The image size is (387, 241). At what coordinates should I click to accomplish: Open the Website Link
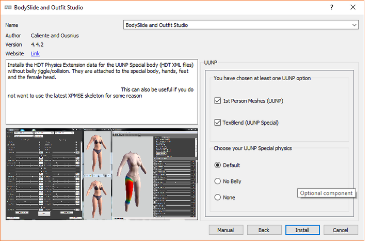(x=35, y=53)
